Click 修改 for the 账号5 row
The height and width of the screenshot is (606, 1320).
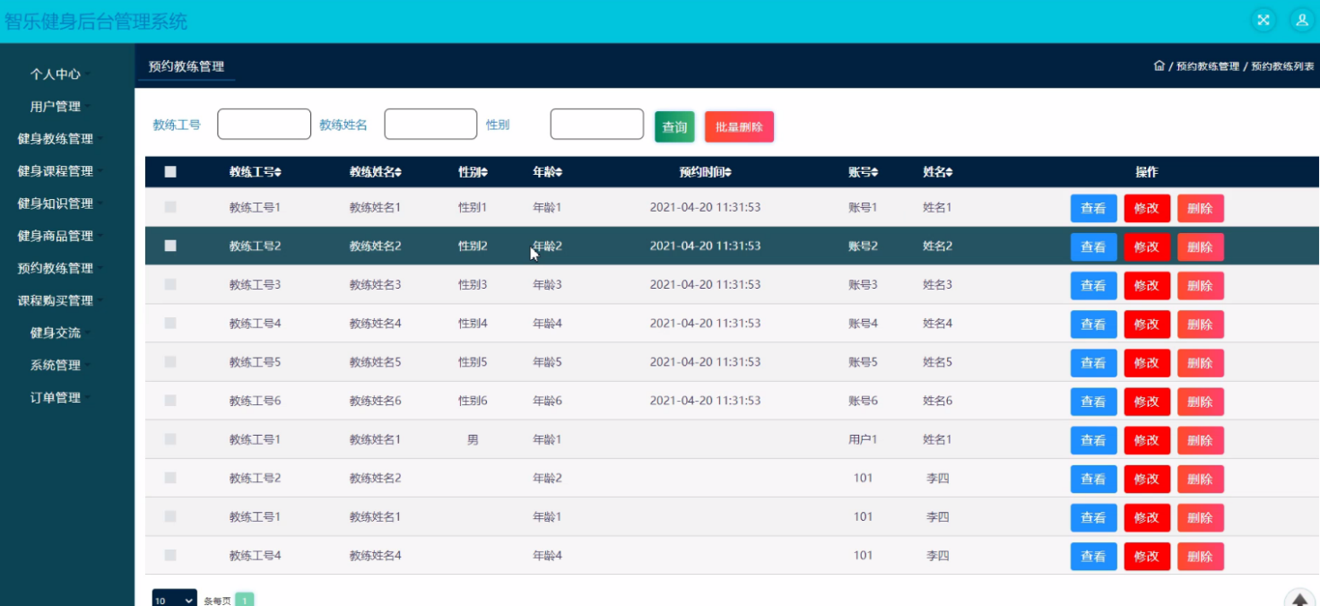[1147, 363]
